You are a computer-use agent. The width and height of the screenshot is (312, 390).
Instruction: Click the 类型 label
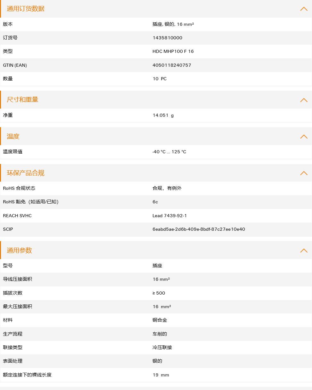pyautogui.click(x=8, y=51)
